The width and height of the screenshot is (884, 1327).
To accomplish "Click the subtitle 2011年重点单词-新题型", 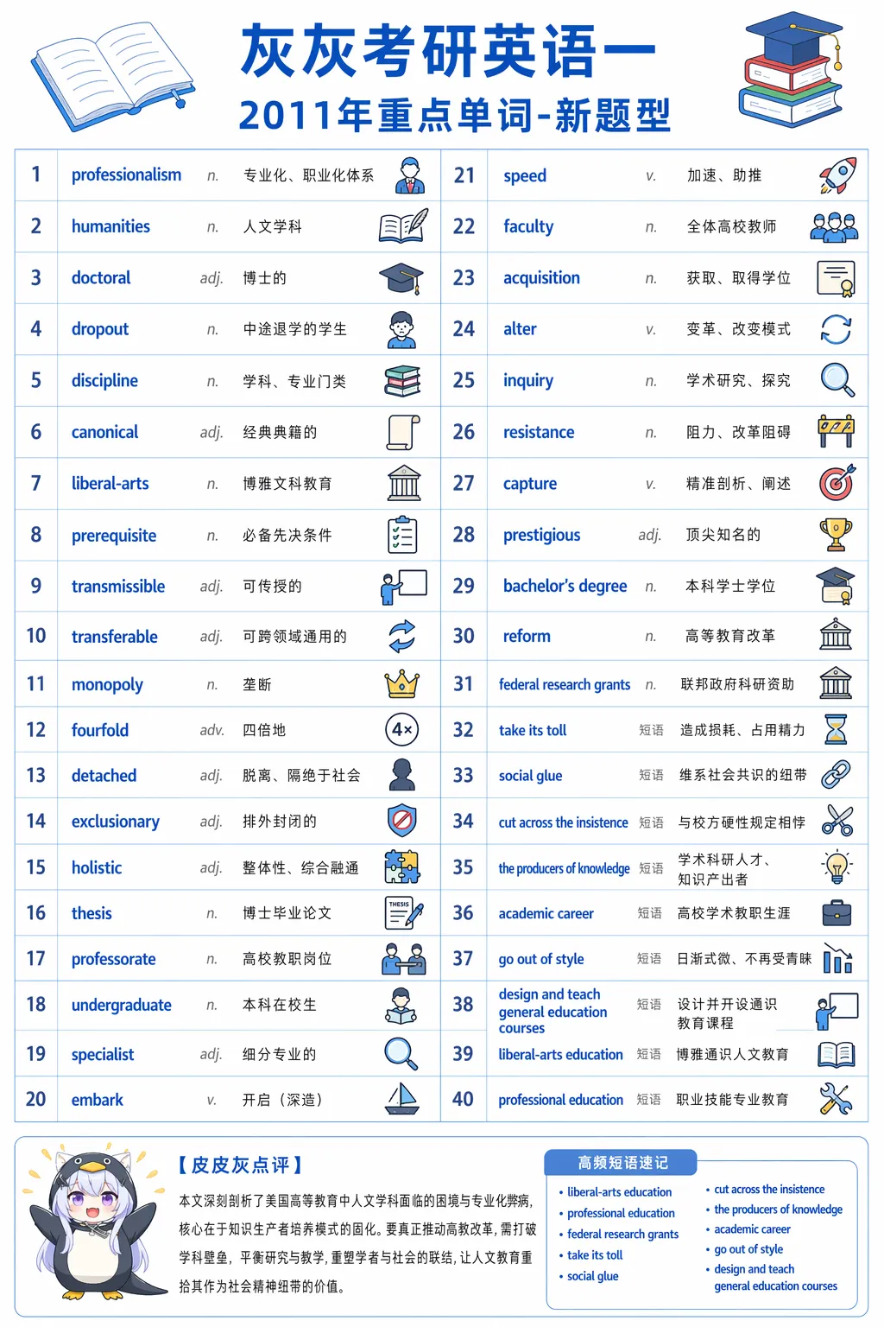I will (455, 115).
